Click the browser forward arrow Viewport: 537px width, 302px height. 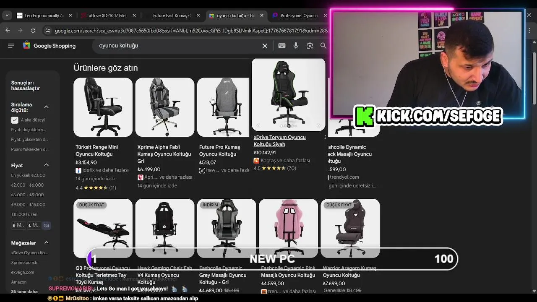[20, 30]
